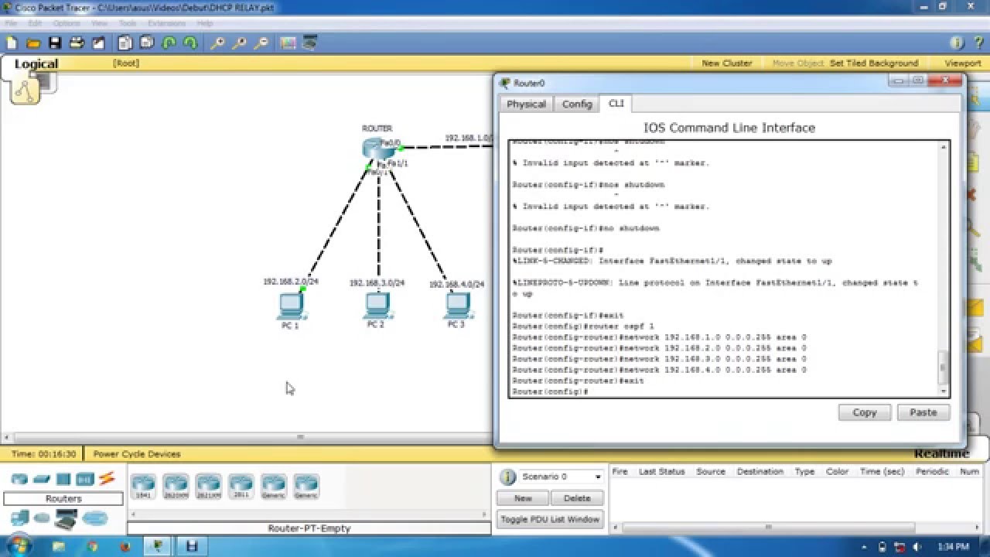Screen dimensions: 990x557
Task: Click PC 3 in the workspace
Action: click(457, 306)
